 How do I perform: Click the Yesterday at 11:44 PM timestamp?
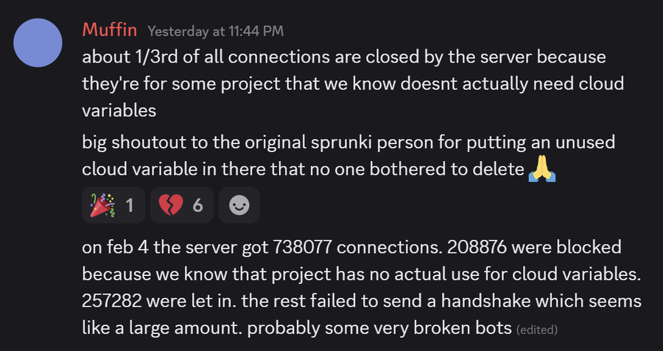215,31
